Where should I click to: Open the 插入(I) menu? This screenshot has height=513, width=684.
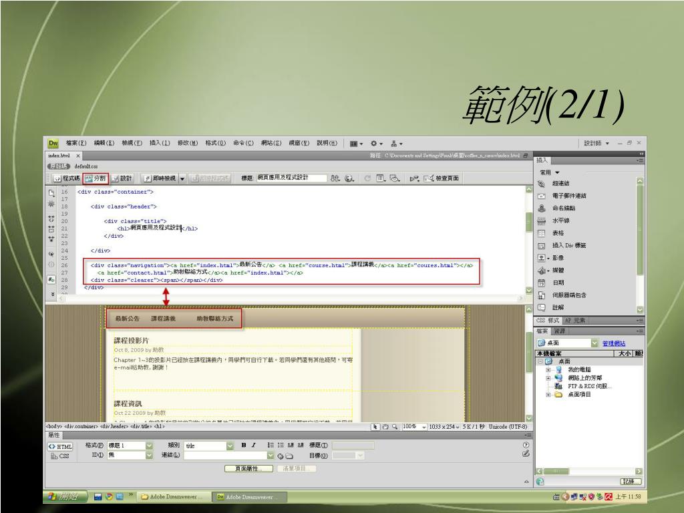pos(160,143)
